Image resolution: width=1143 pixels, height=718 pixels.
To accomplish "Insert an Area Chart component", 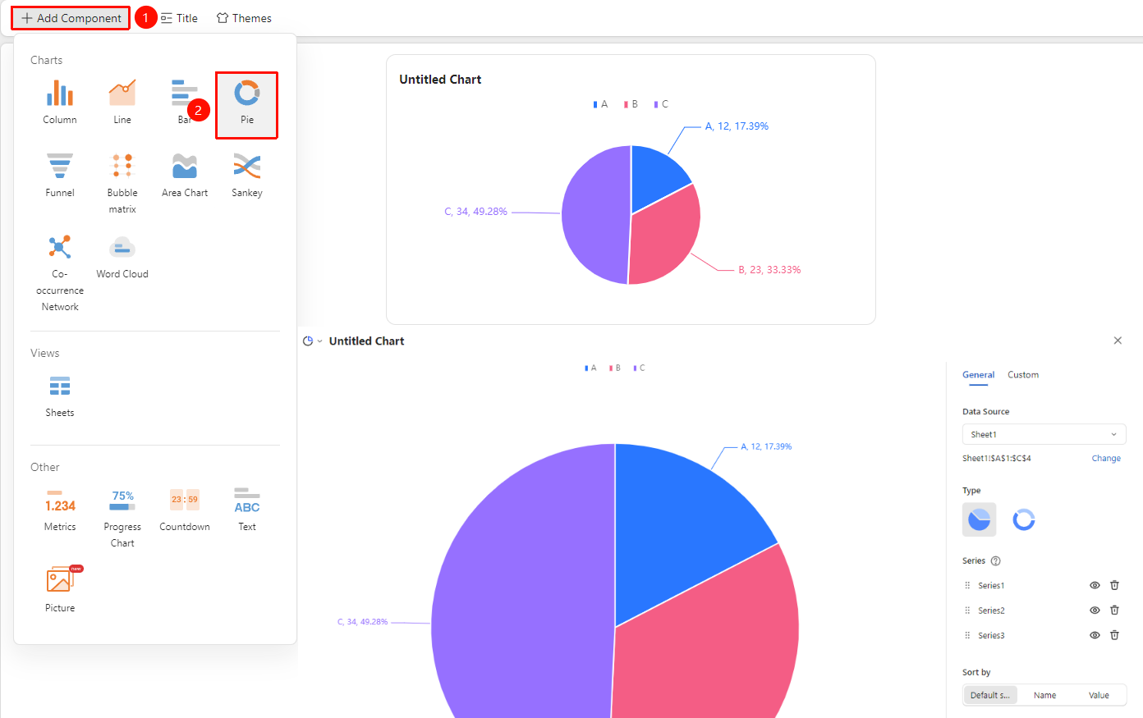I will pyautogui.click(x=185, y=176).
